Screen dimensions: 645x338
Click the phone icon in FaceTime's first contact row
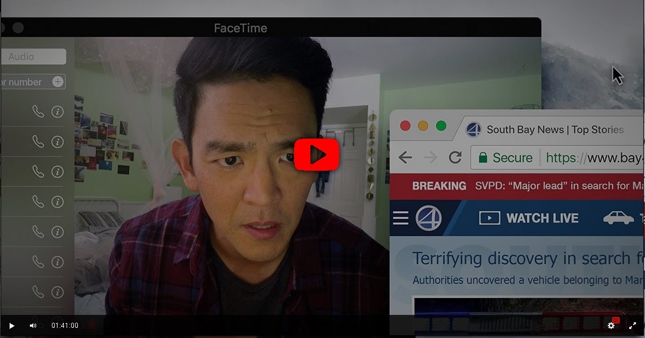38,112
